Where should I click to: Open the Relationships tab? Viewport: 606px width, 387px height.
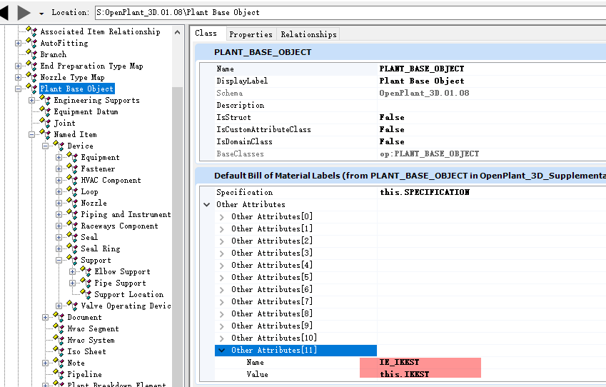[x=308, y=34]
